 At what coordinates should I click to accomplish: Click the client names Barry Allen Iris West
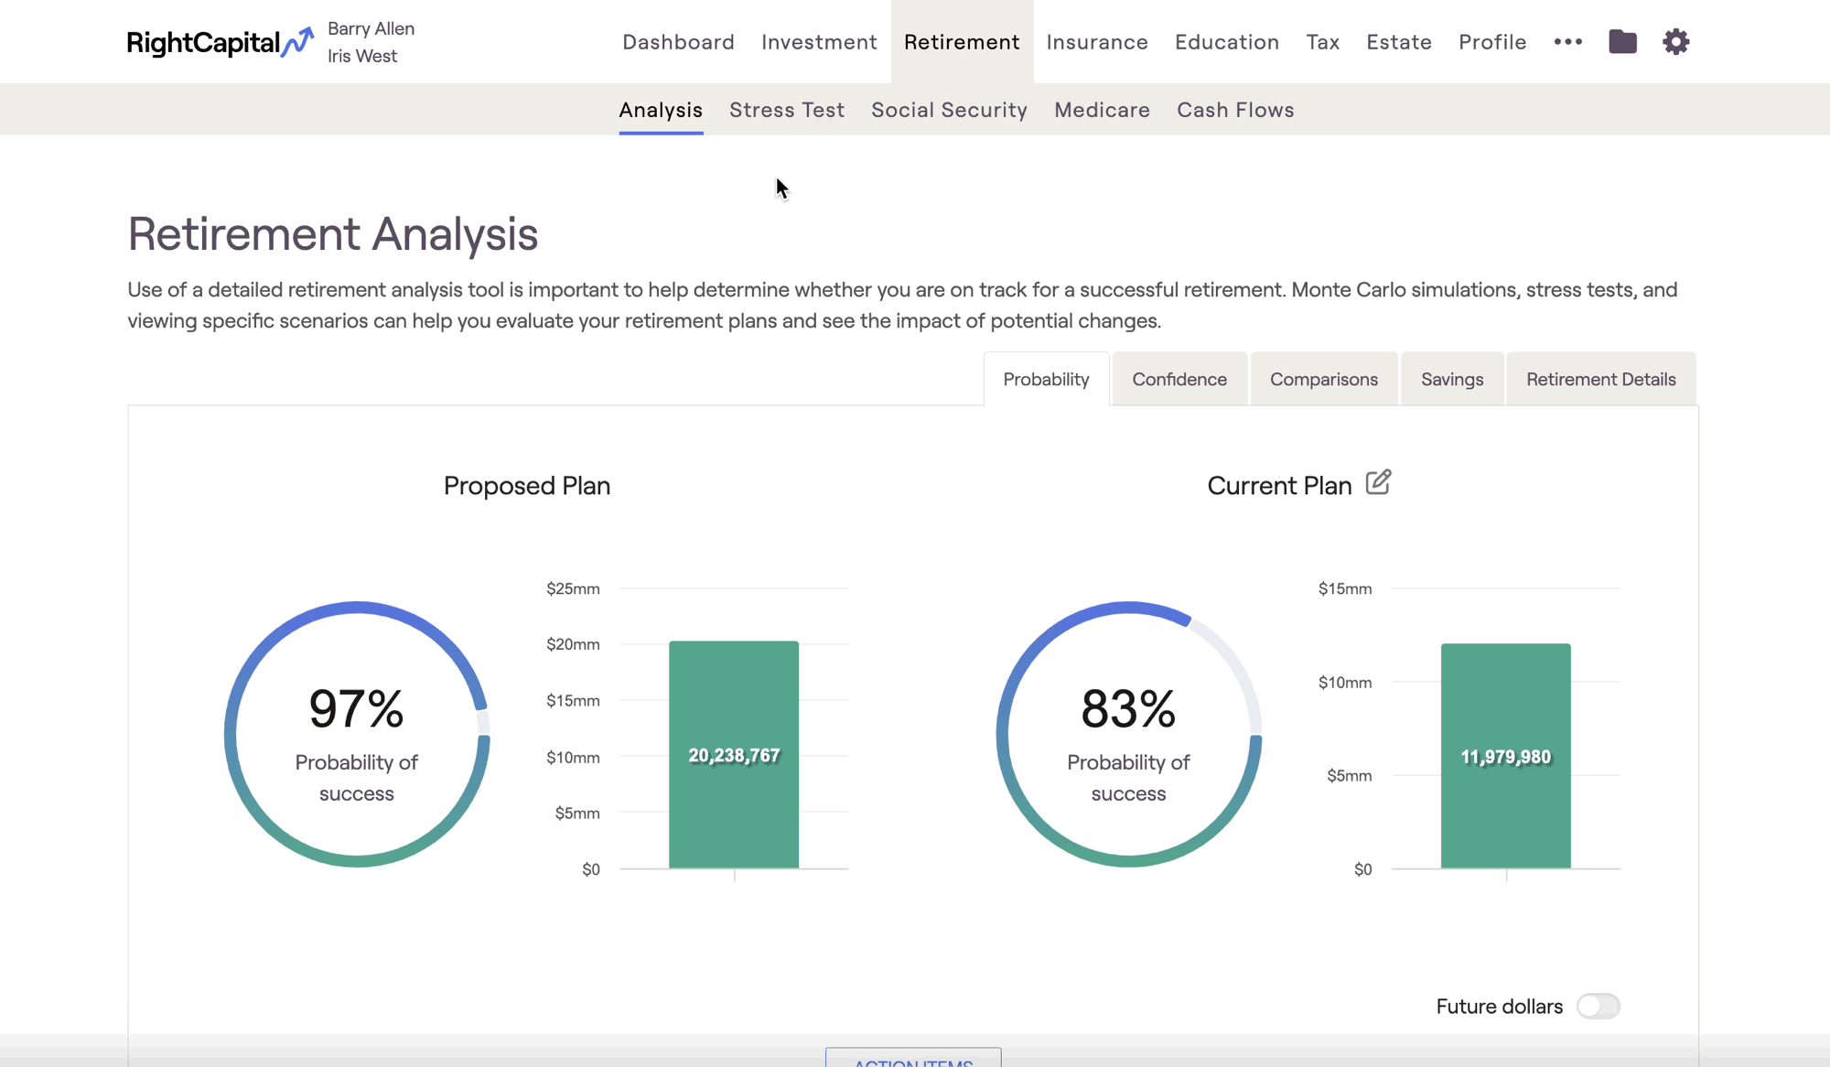pos(371,42)
